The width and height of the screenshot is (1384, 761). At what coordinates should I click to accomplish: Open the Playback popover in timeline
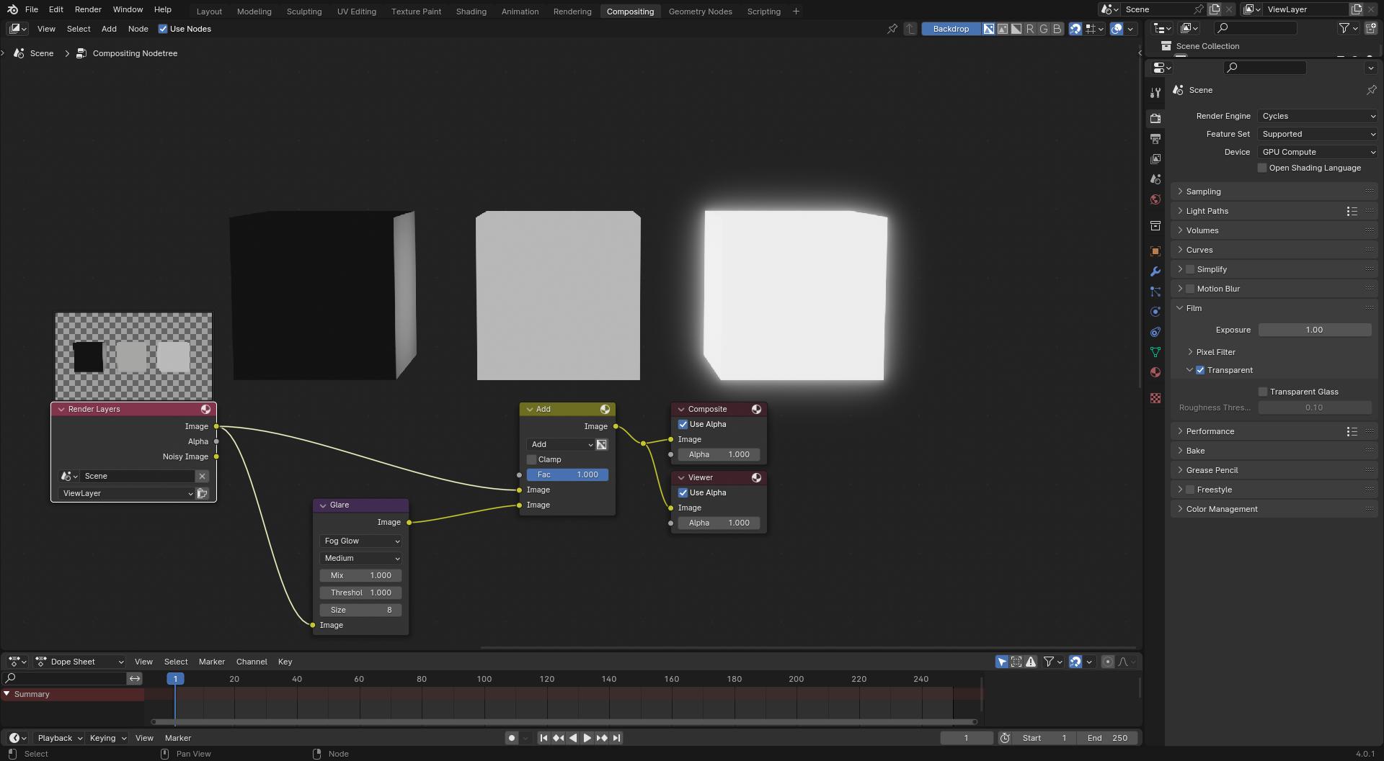pyautogui.click(x=60, y=738)
